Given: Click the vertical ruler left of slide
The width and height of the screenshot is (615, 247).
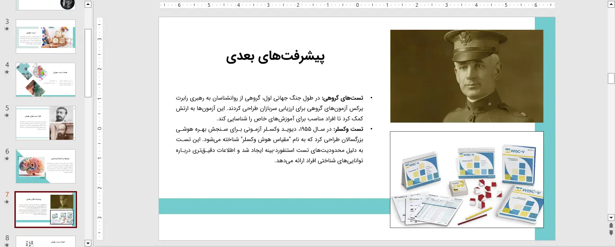Looking at the screenshot, I should [100, 128].
